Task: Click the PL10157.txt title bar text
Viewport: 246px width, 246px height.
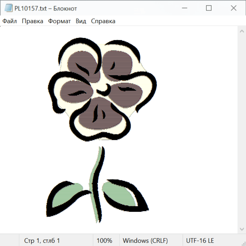Action: pyautogui.click(x=46, y=8)
